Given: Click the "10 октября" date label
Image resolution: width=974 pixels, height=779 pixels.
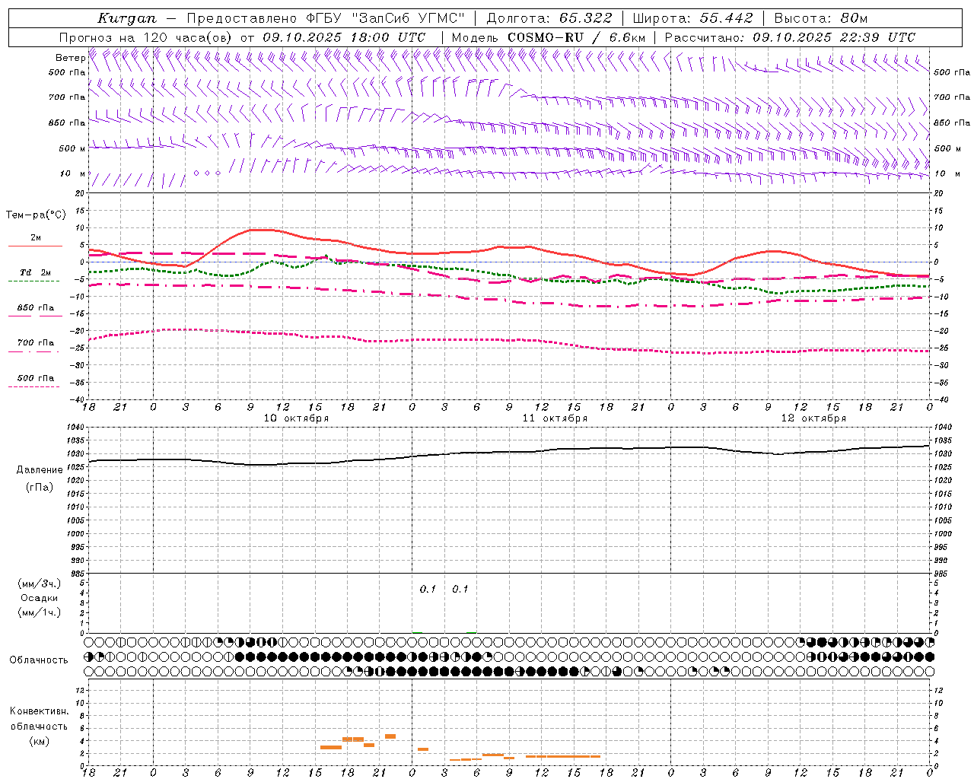Looking at the screenshot, I should [296, 418].
